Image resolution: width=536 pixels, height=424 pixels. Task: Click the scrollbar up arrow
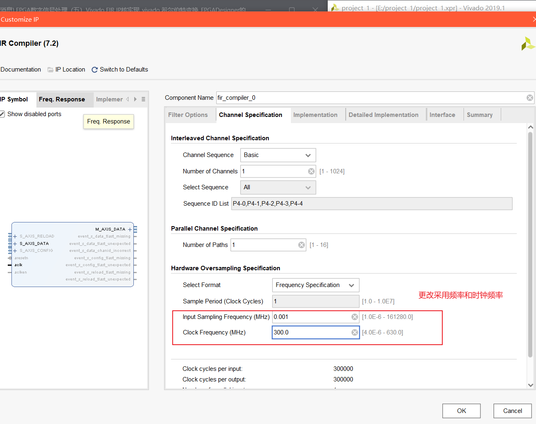pos(531,127)
